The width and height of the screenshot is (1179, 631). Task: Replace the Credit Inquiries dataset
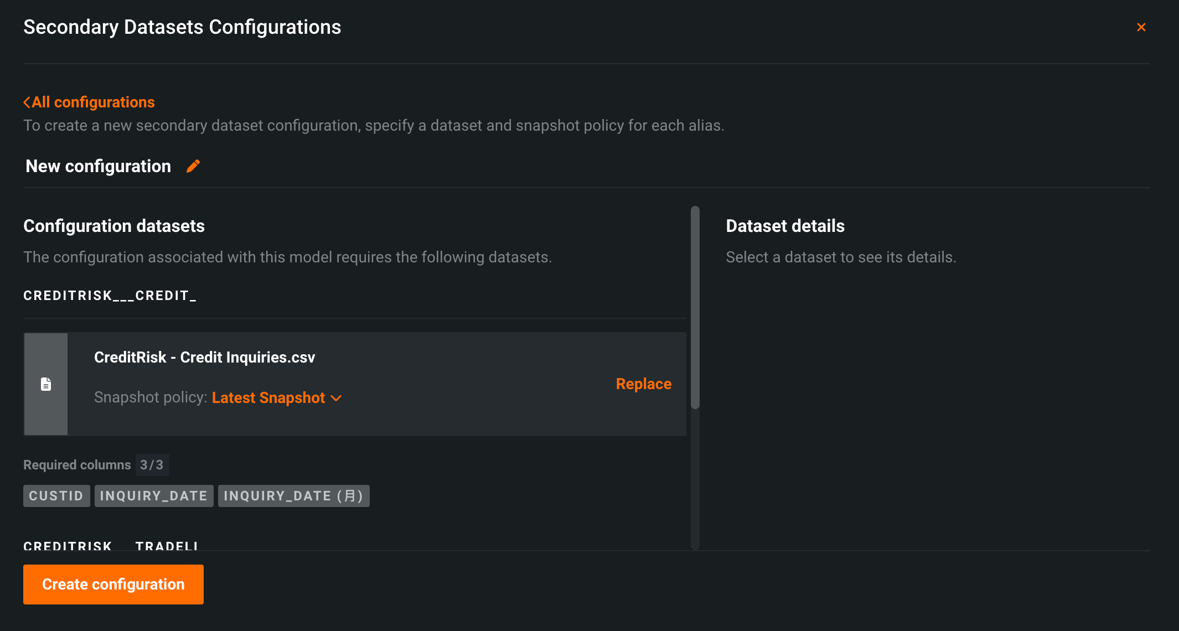coord(643,384)
